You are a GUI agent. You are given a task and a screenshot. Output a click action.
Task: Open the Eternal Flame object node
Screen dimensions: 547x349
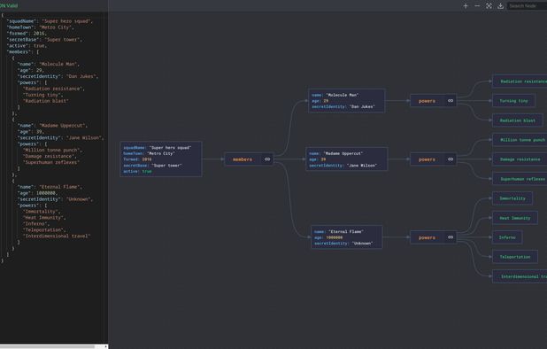point(347,237)
